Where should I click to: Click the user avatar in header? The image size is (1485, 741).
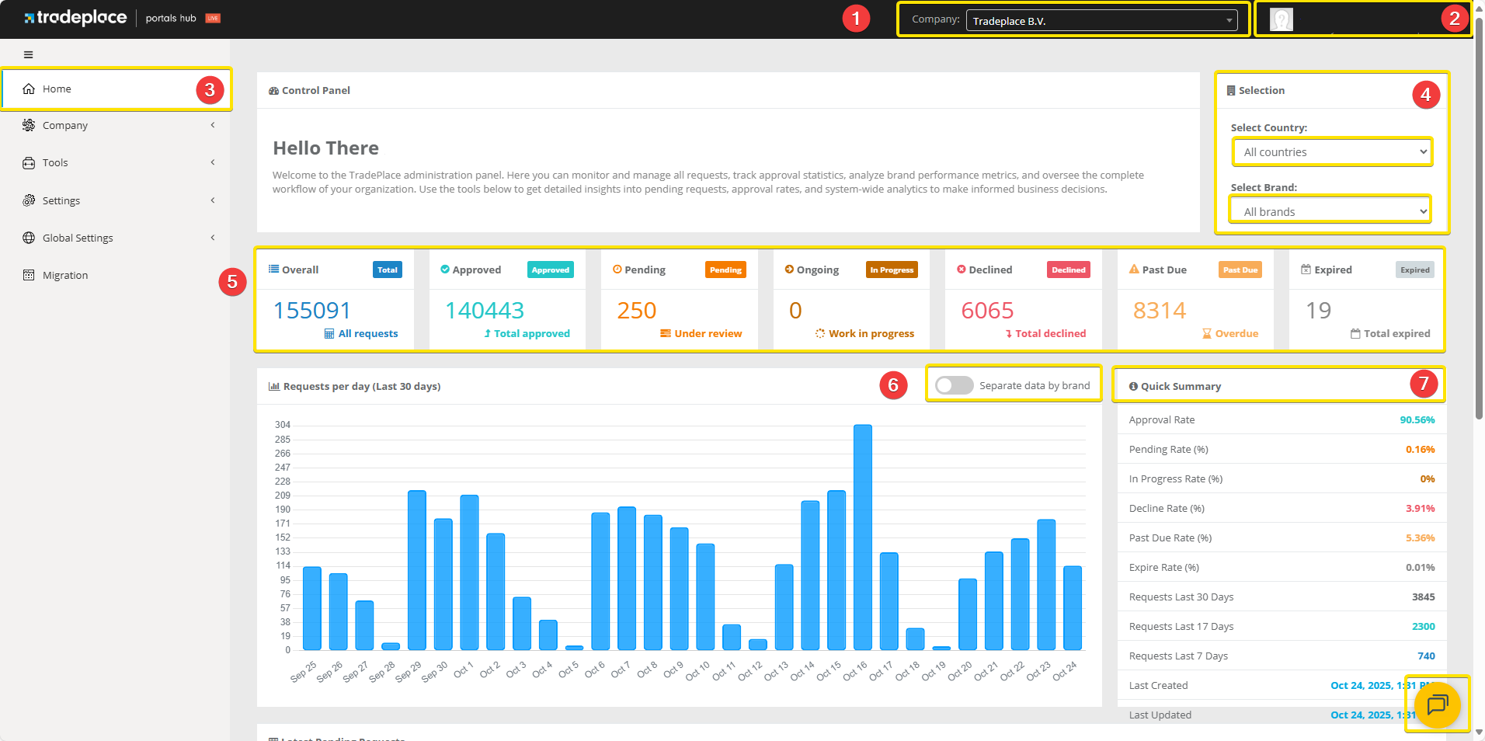click(1281, 19)
